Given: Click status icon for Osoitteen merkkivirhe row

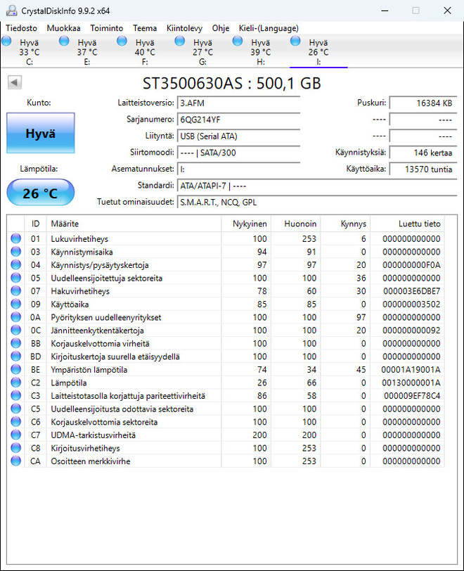Looking at the screenshot, I should [16, 461].
